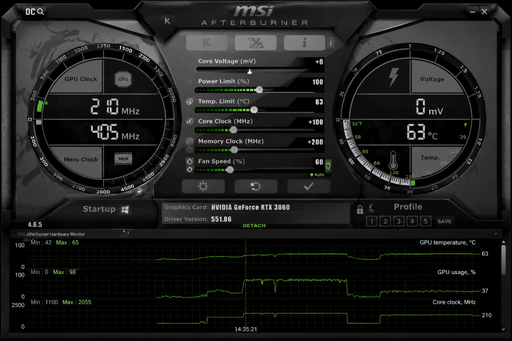512x341 pixels.
Task: Toggle the profile lock padlock icon
Action: click(360, 209)
